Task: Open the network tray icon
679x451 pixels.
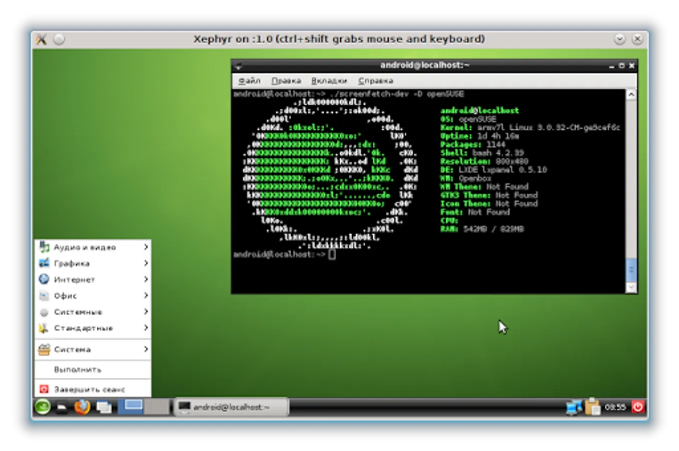Action: point(574,407)
